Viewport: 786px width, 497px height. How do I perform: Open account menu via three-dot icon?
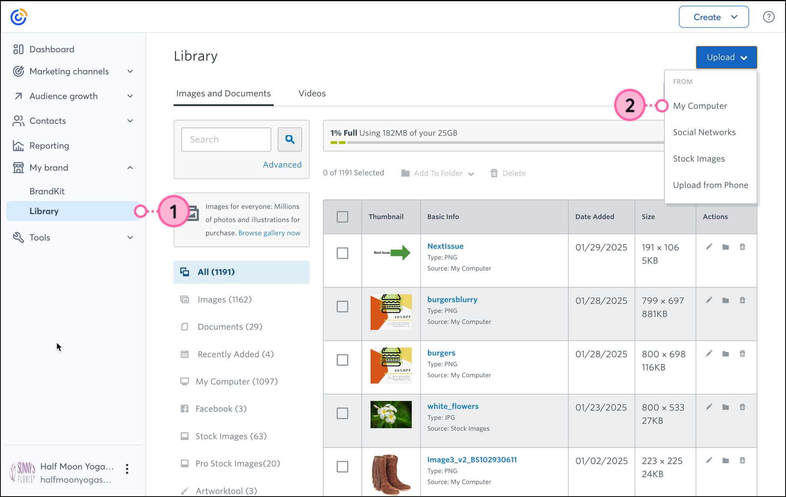click(x=127, y=469)
